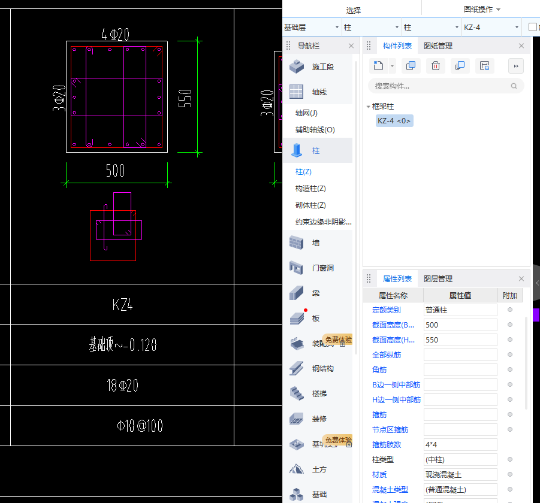540x503 pixels.
Task: Toggle 附加 option for 箍筋 row
Action: point(509,414)
